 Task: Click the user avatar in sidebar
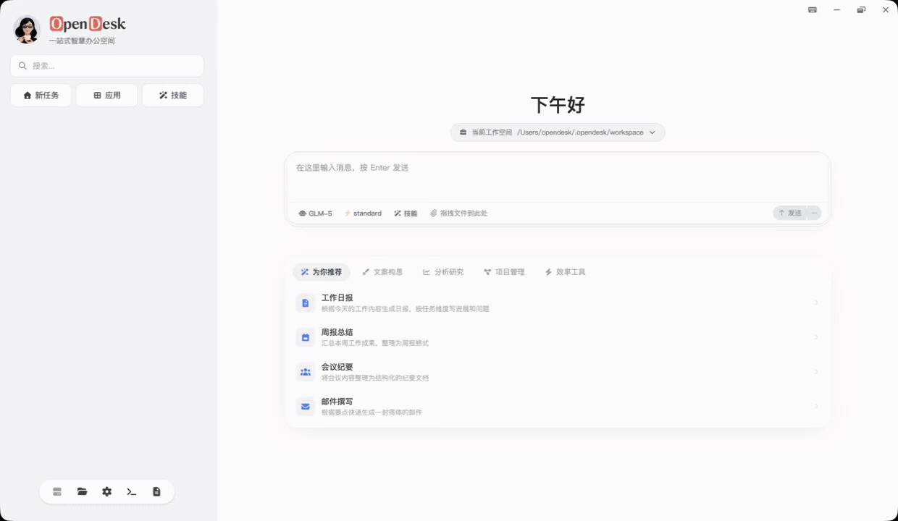(x=27, y=30)
